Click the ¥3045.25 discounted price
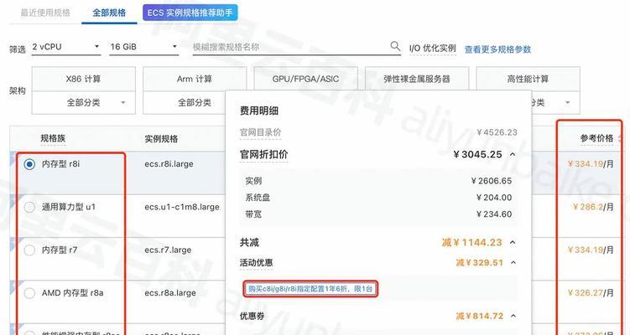The image size is (630, 335). (x=477, y=154)
